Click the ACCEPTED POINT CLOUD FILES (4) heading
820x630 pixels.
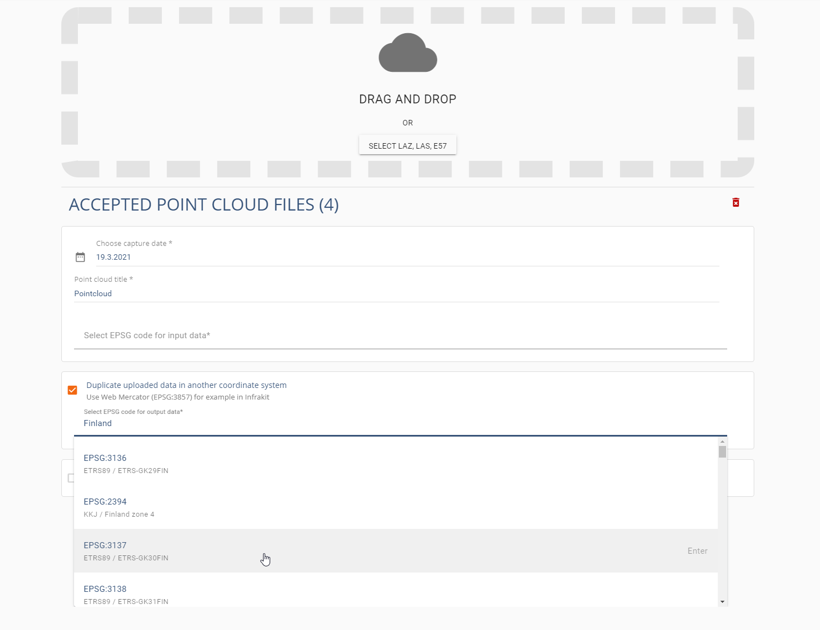click(x=204, y=204)
